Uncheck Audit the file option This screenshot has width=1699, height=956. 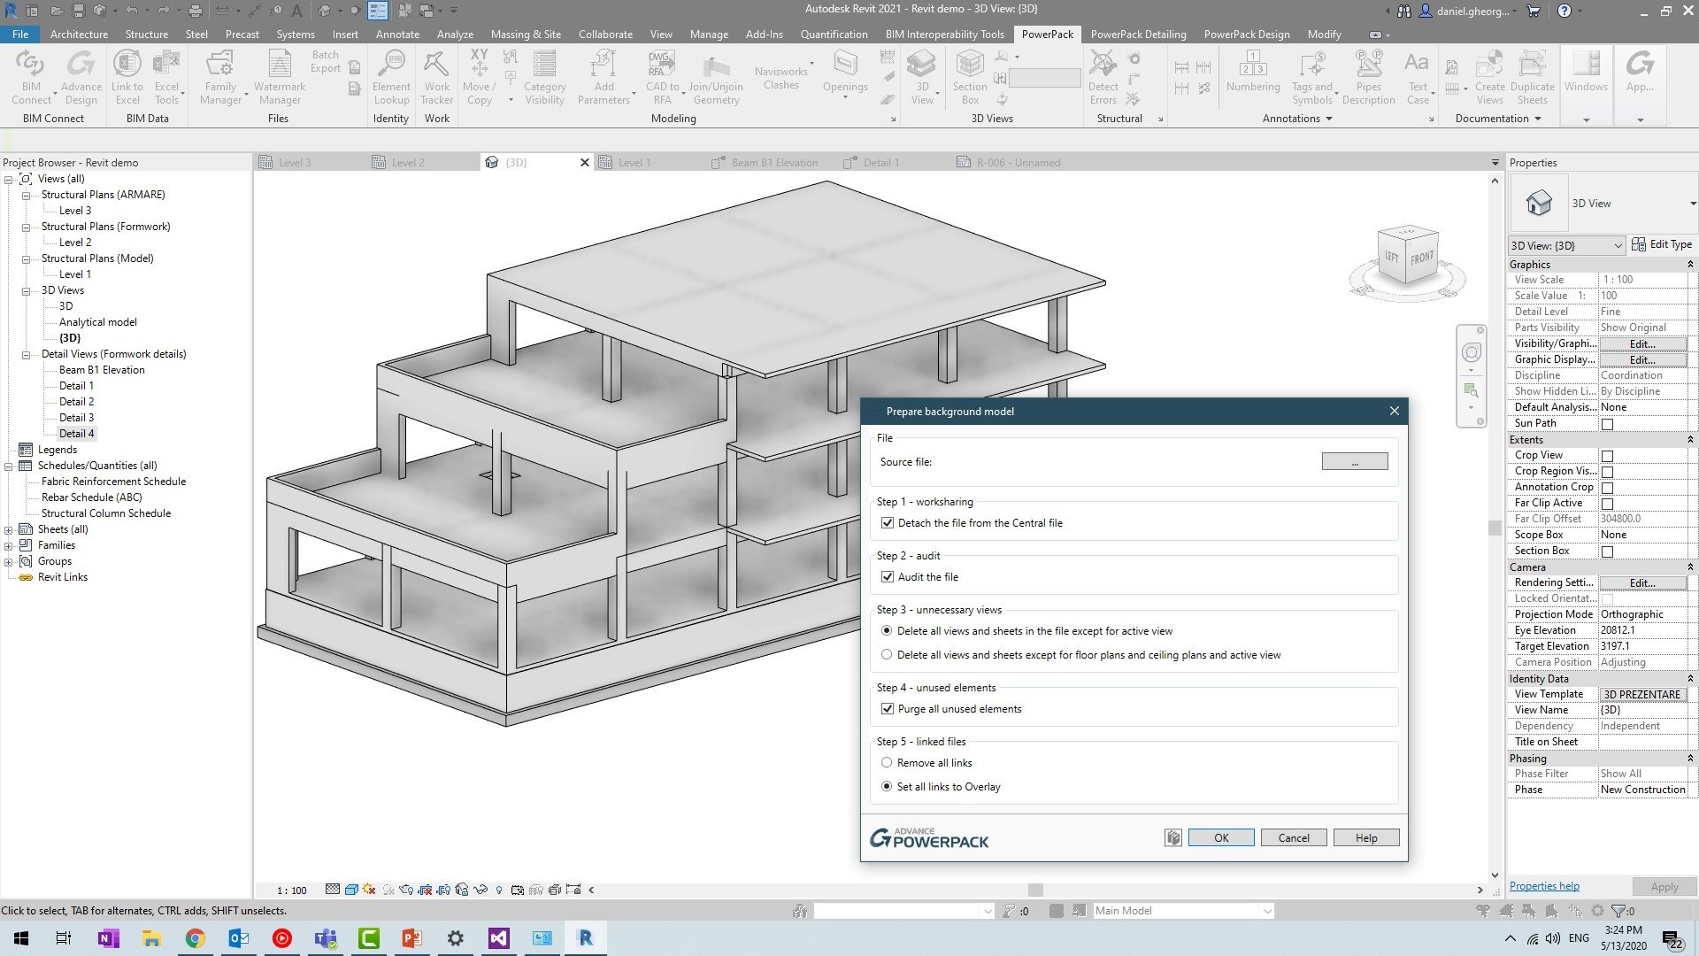[888, 576]
